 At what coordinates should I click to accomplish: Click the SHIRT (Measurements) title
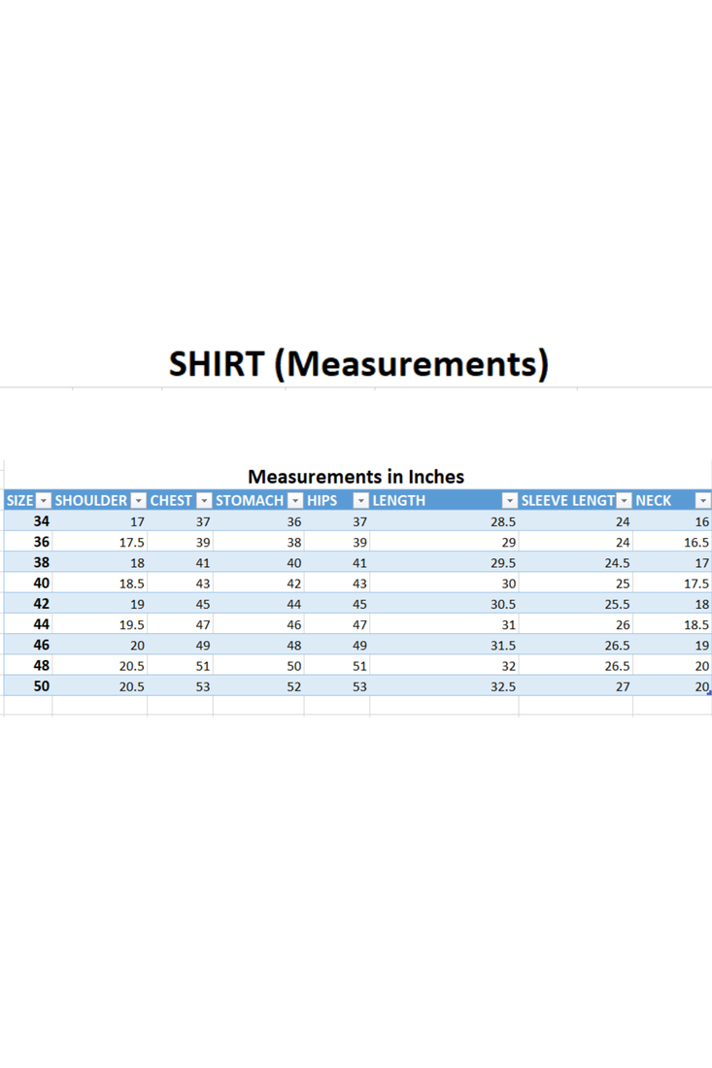358,363
